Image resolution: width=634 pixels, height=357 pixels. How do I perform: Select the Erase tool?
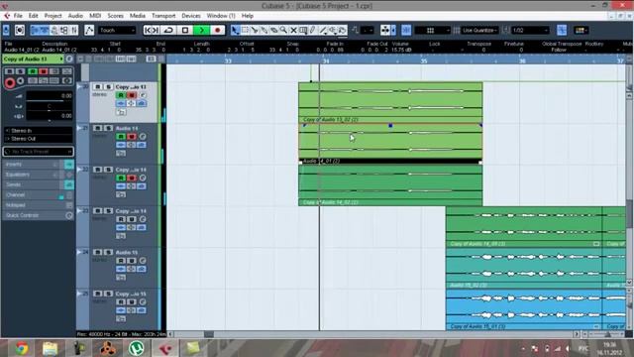273,31
